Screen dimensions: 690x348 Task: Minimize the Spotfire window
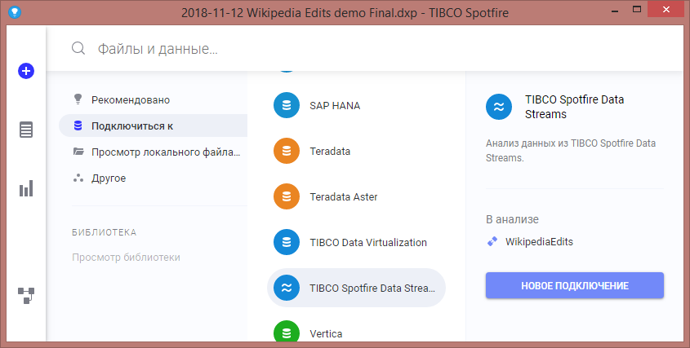pyautogui.click(x=615, y=11)
